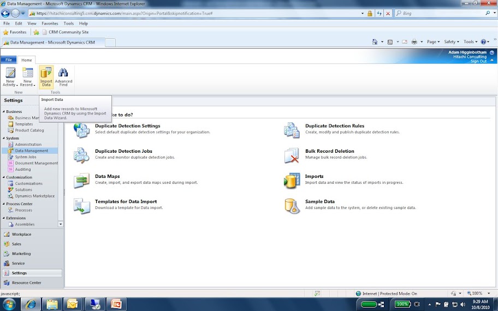Open the command bar Tools dropdown
The height and width of the screenshot is (311, 498).
[470, 42]
